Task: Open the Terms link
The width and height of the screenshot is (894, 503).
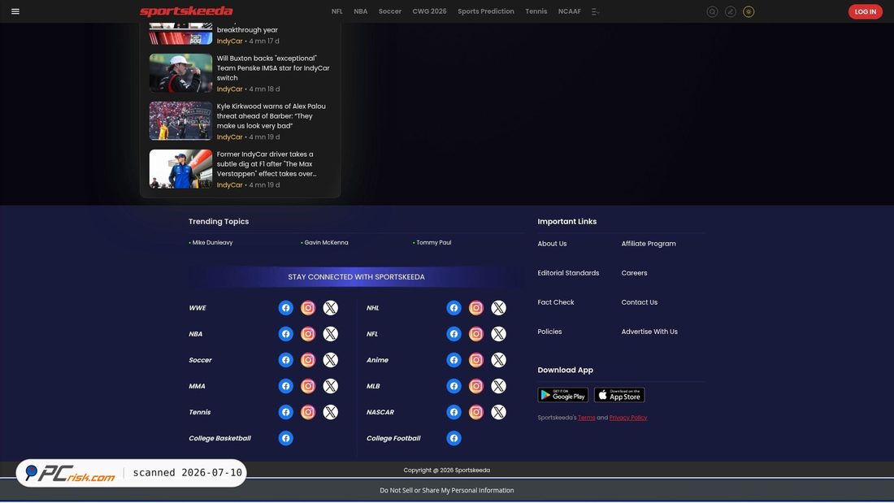Action: pyautogui.click(x=586, y=418)
